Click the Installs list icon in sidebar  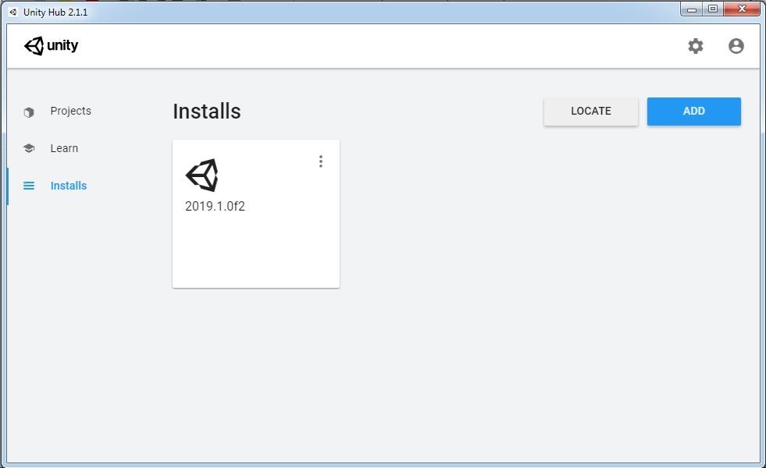click(x=29, y=186)
